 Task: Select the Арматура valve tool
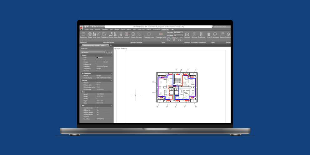[x=187, y=34]
